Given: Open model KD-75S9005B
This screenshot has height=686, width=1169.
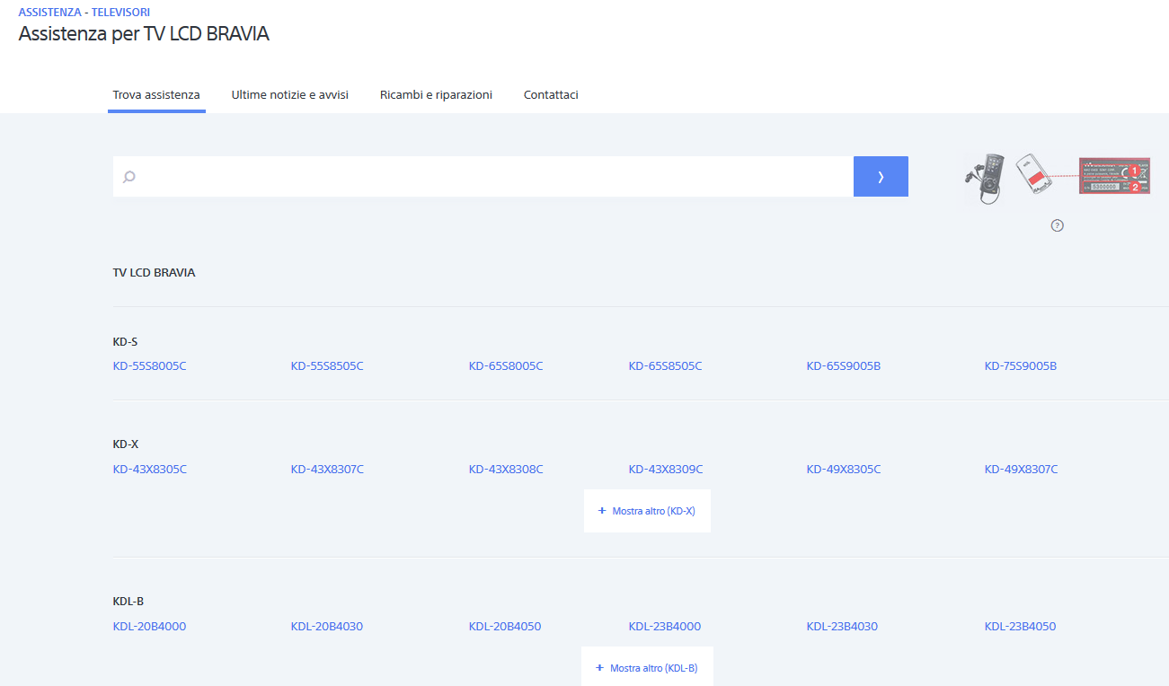Looking at the screenshot, I should [1021, 366].
